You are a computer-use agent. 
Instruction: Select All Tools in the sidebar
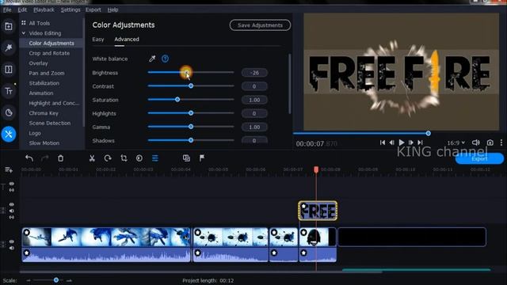(x=39, y=23)
